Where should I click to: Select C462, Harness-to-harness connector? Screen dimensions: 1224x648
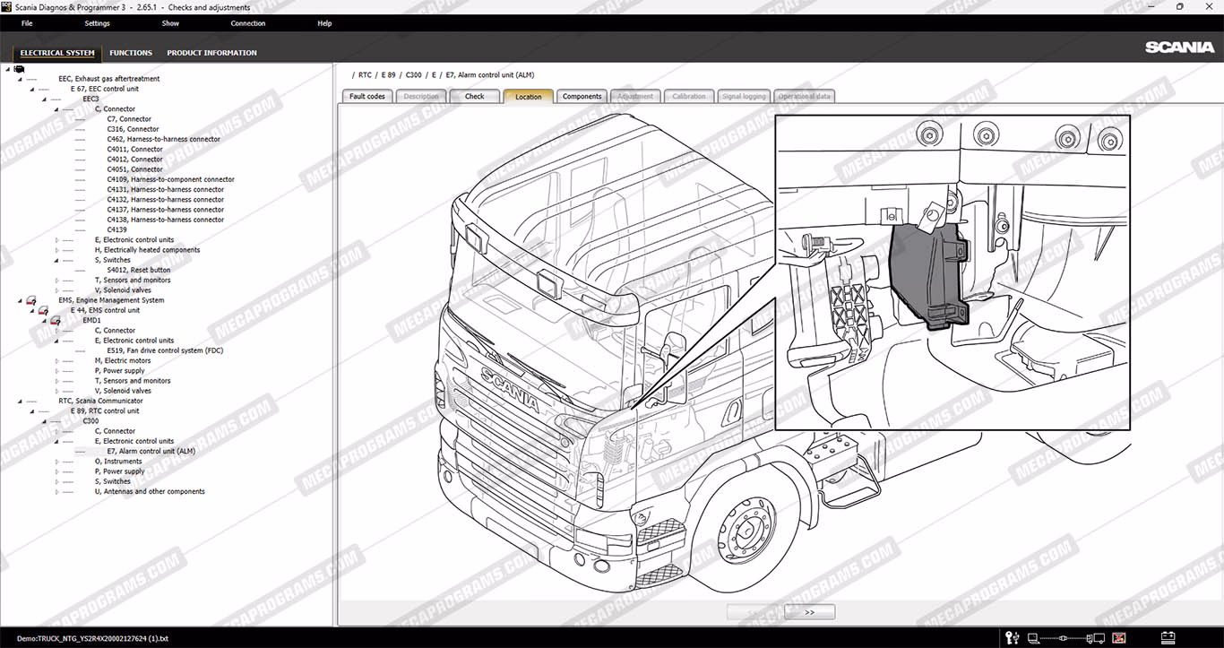[x=163, y=139]
